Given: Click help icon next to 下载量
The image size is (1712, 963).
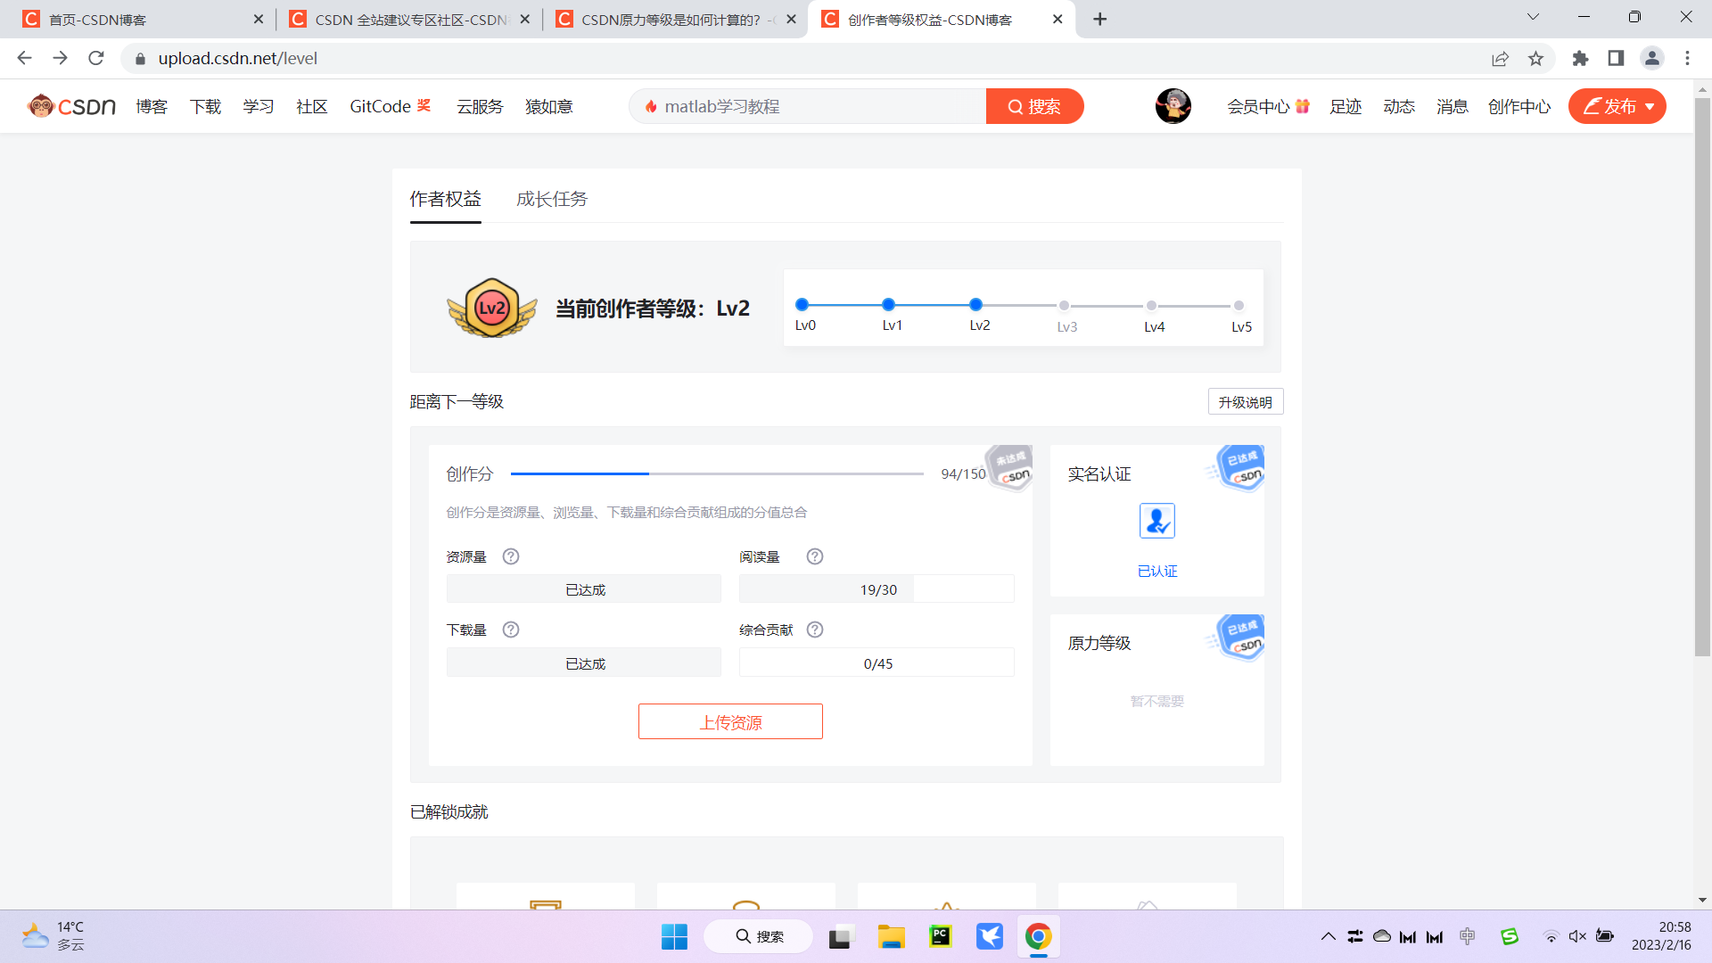Looking at the screenshot, I should coord(511,630).
